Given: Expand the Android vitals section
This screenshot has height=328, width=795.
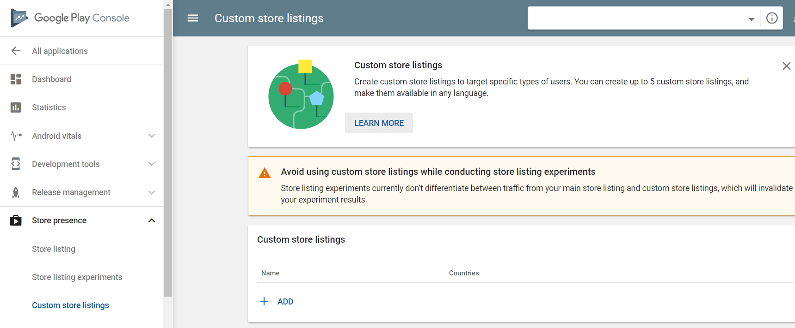Looking at the screenshot, I should (x=151, y=136).
